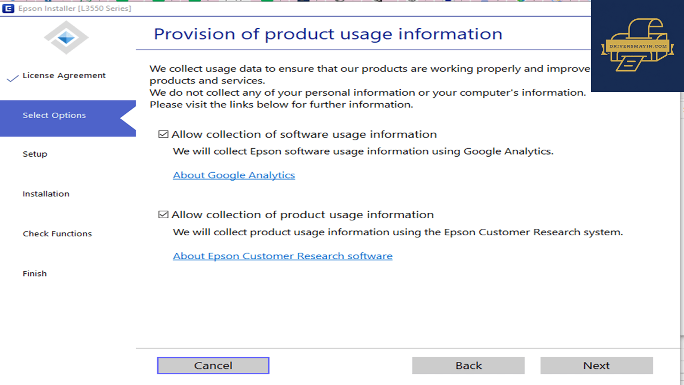684x385 pixels.
Task: Toggle 'Allow collection of software usage information' checkbox
Action: point(164,134)
